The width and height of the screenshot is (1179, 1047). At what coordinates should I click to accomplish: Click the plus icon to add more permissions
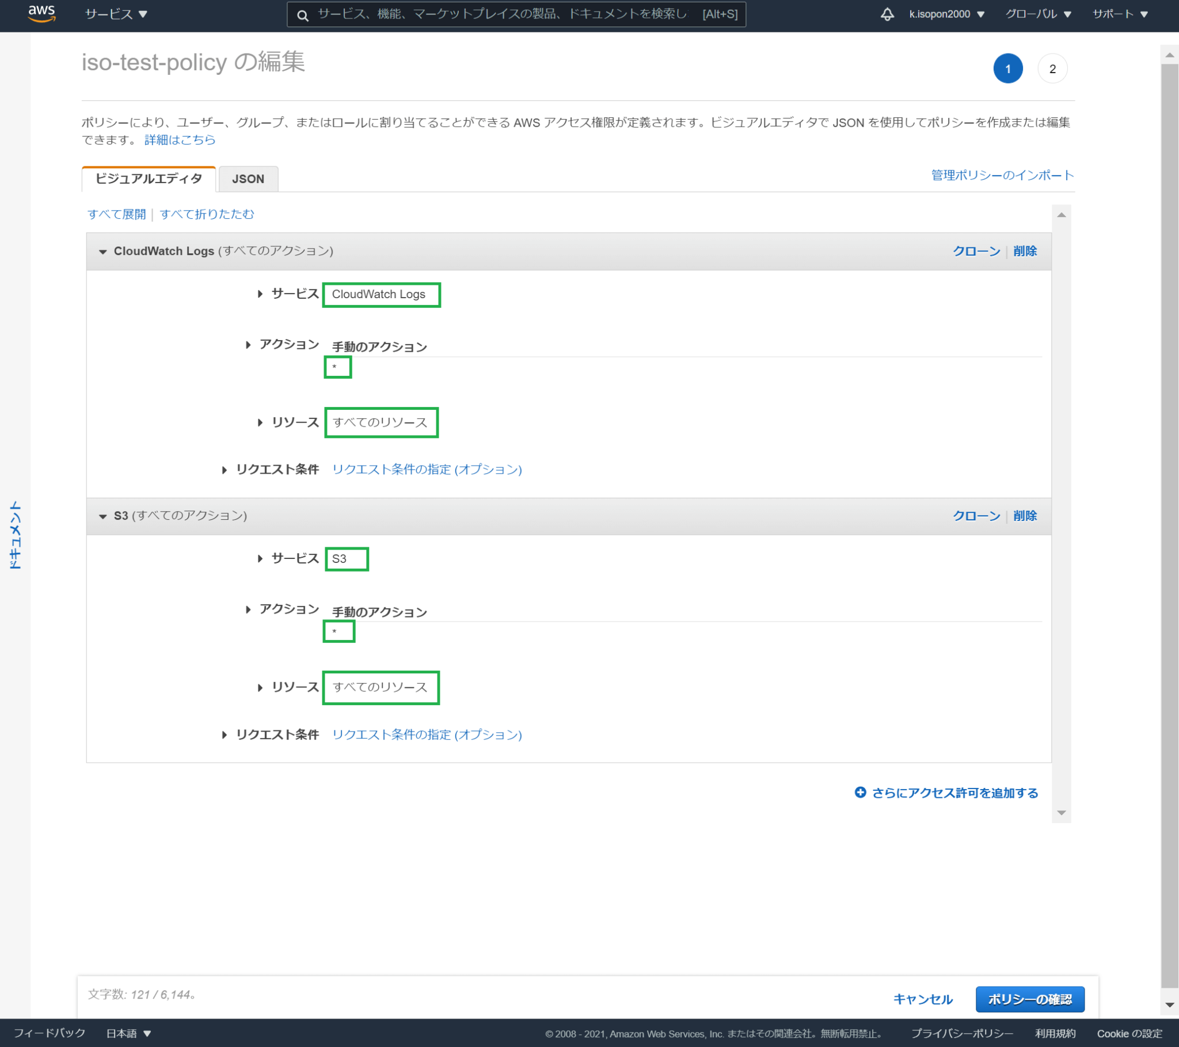pyautogui.click(x=861, y=793)
